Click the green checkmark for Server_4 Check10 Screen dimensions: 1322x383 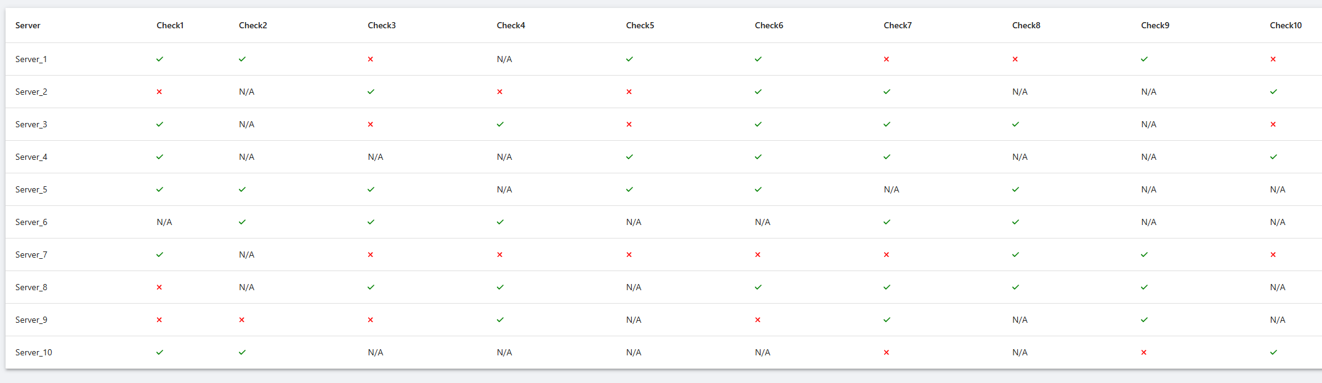(x=1273, y=157)
